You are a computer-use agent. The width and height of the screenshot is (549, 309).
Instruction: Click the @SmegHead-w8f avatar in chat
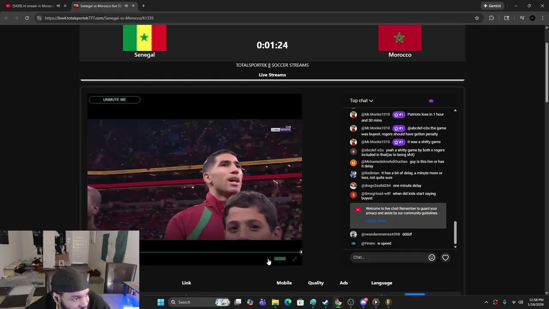click(353, 195)
